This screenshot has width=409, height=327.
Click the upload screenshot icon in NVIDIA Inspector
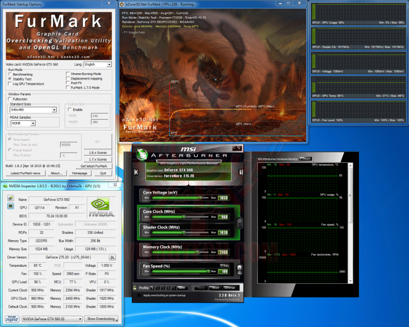(10, 198)
